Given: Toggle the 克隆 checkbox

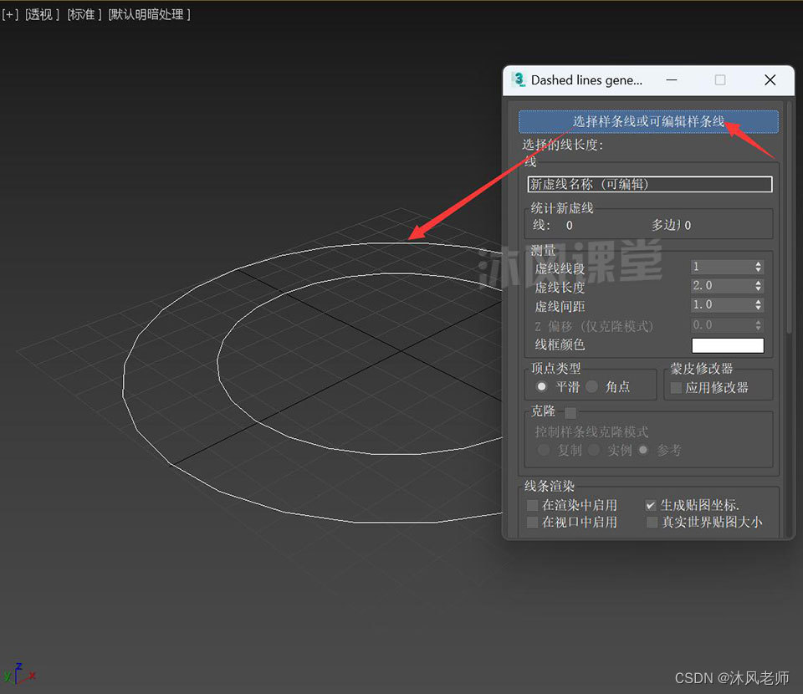Looking at the screenshot, I should (570, 412).
